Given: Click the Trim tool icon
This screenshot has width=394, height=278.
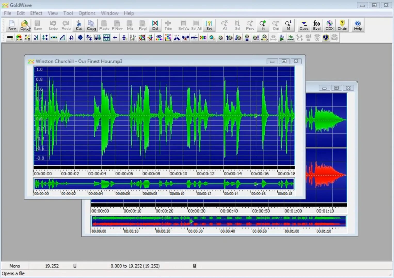Looking at the screenshot, I should 168,25.
